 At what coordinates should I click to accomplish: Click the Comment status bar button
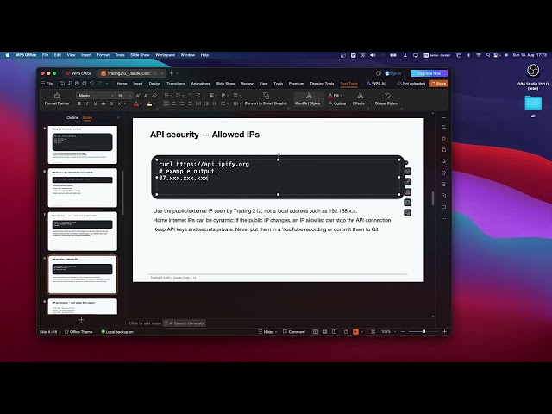click(x=294, y=331)
